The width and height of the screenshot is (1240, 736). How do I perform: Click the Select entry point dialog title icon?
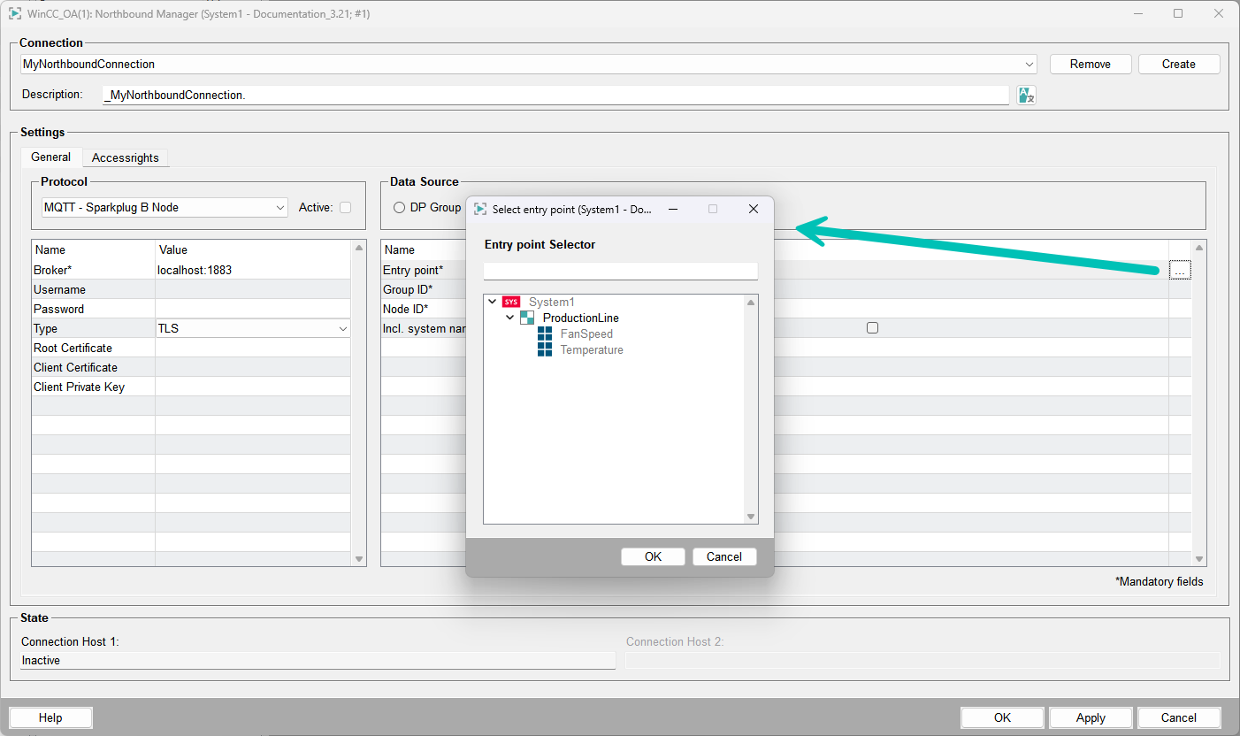click(480, 210)
